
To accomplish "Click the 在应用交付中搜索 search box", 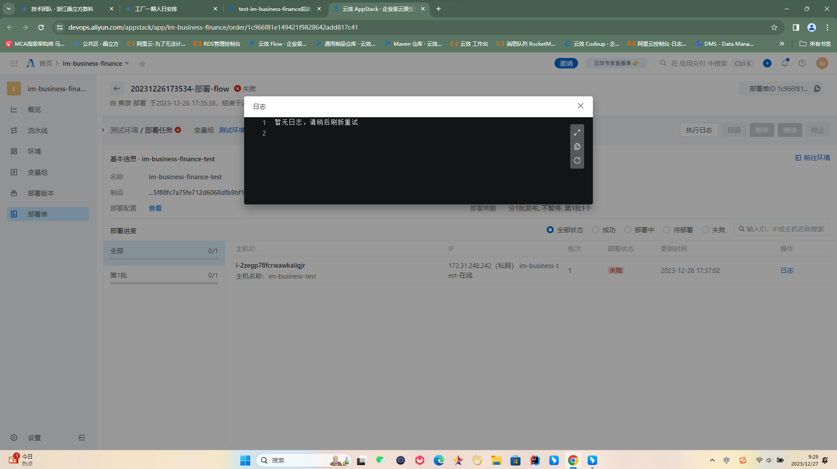I will (706, 63).
